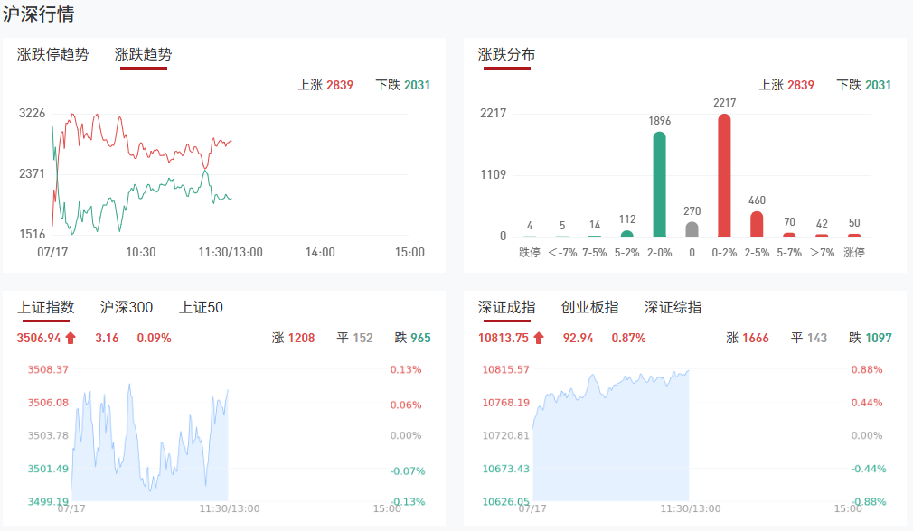Viewport: 913px width, 531px height.
Task: Click the green 5-2% bar showing 112
Action: pos(626,234)
